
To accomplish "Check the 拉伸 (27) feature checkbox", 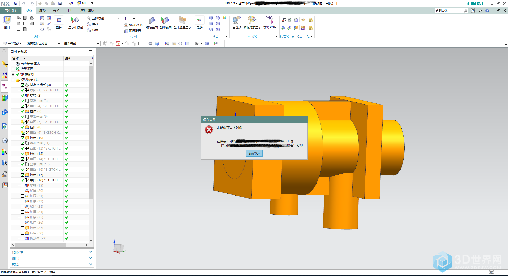I will [x=23, y=228].
